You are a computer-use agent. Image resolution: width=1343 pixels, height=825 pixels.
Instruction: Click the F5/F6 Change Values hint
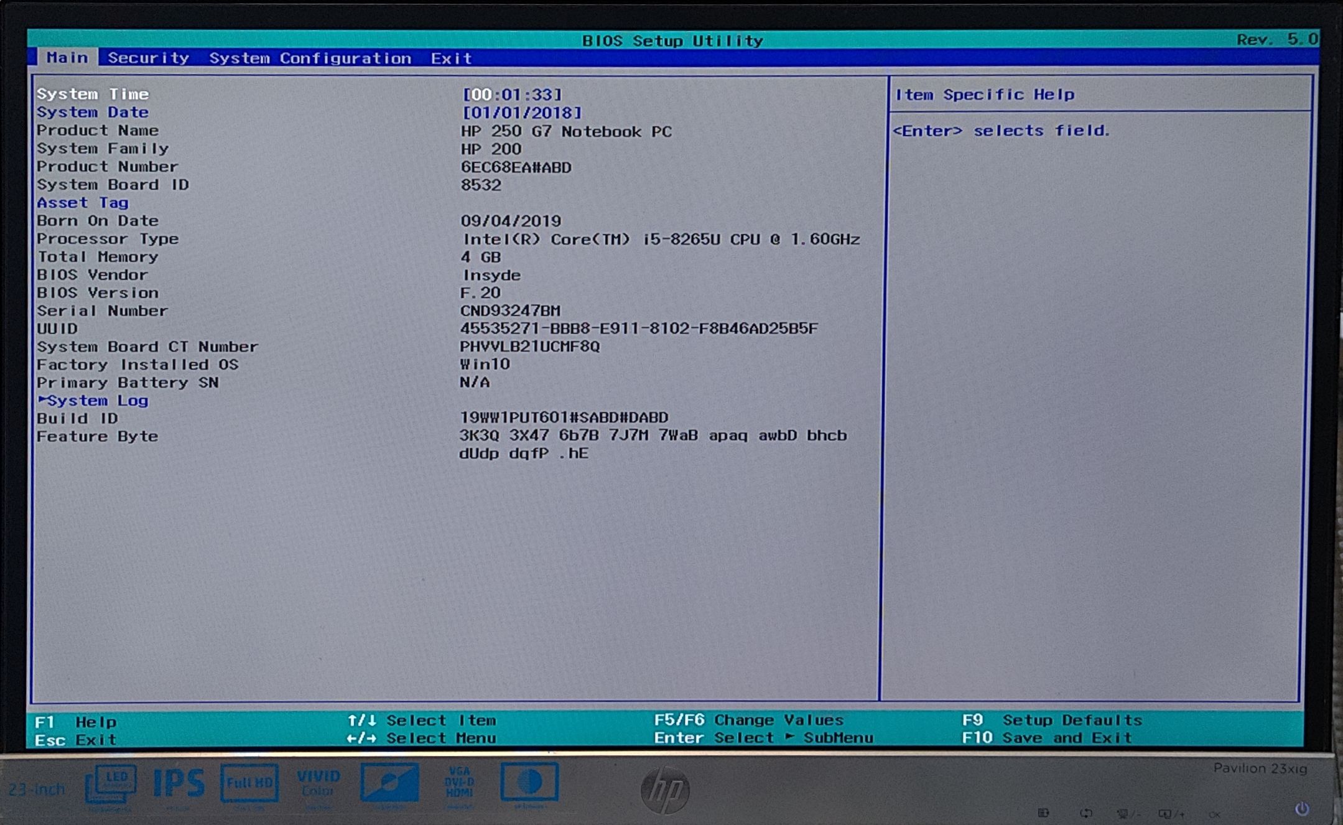[x=749, y=720]
